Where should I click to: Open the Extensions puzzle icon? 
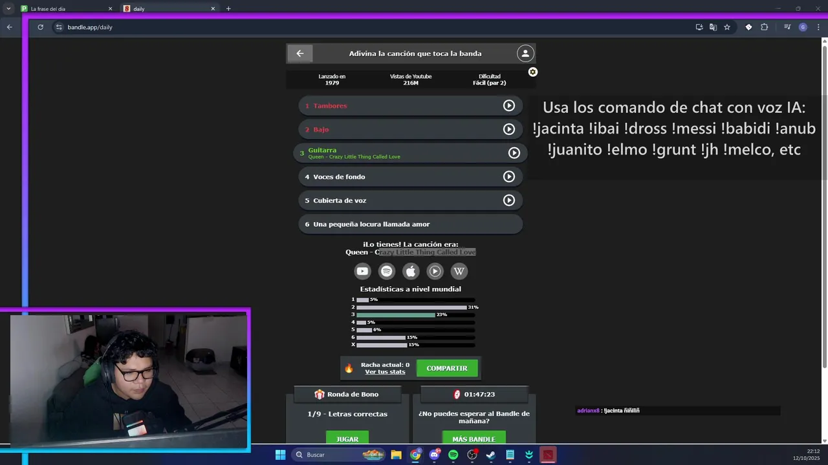(x=764, y=27)
